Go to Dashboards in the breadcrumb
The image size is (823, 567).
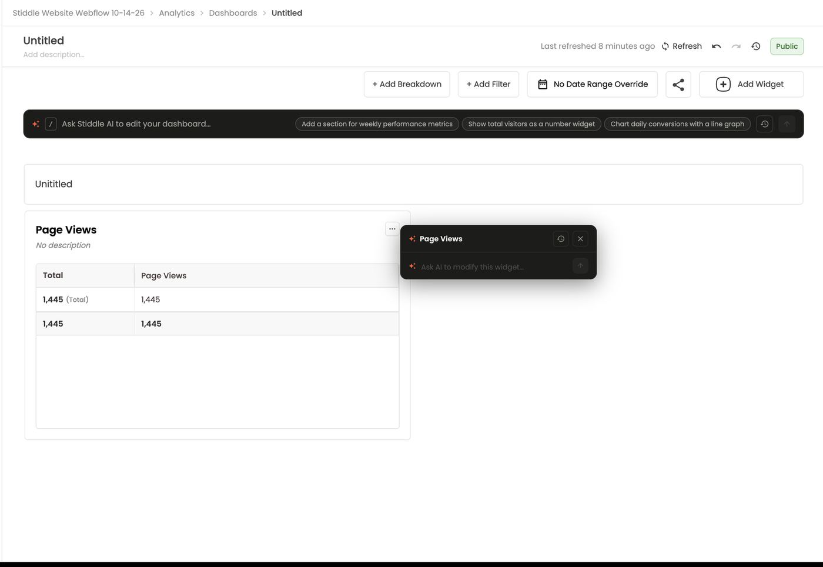[x=233, y=13]
